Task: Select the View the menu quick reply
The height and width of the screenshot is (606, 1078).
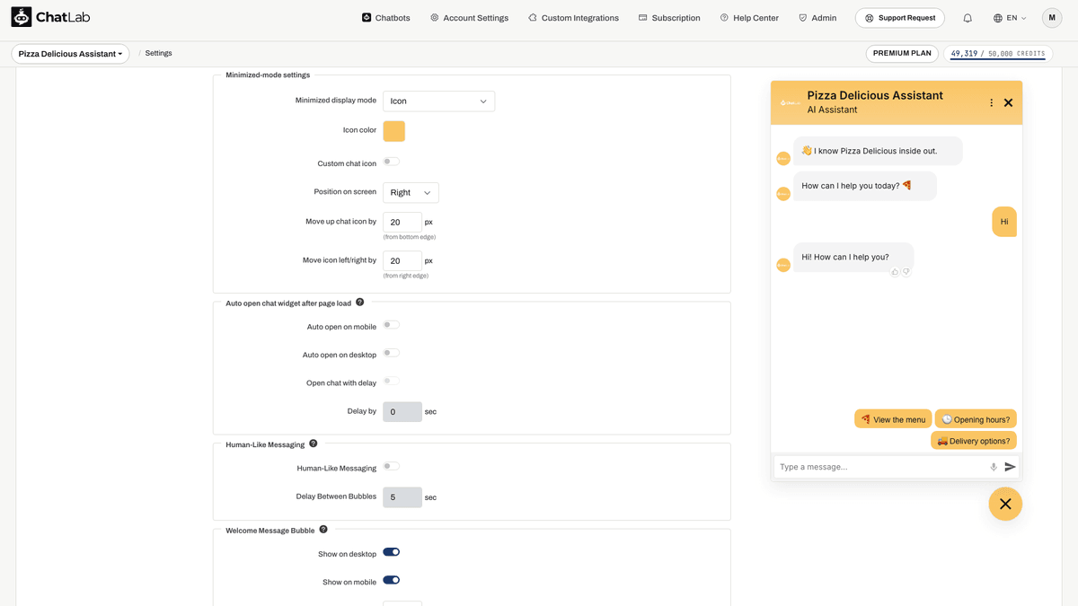Action: (x=893, y=419)
